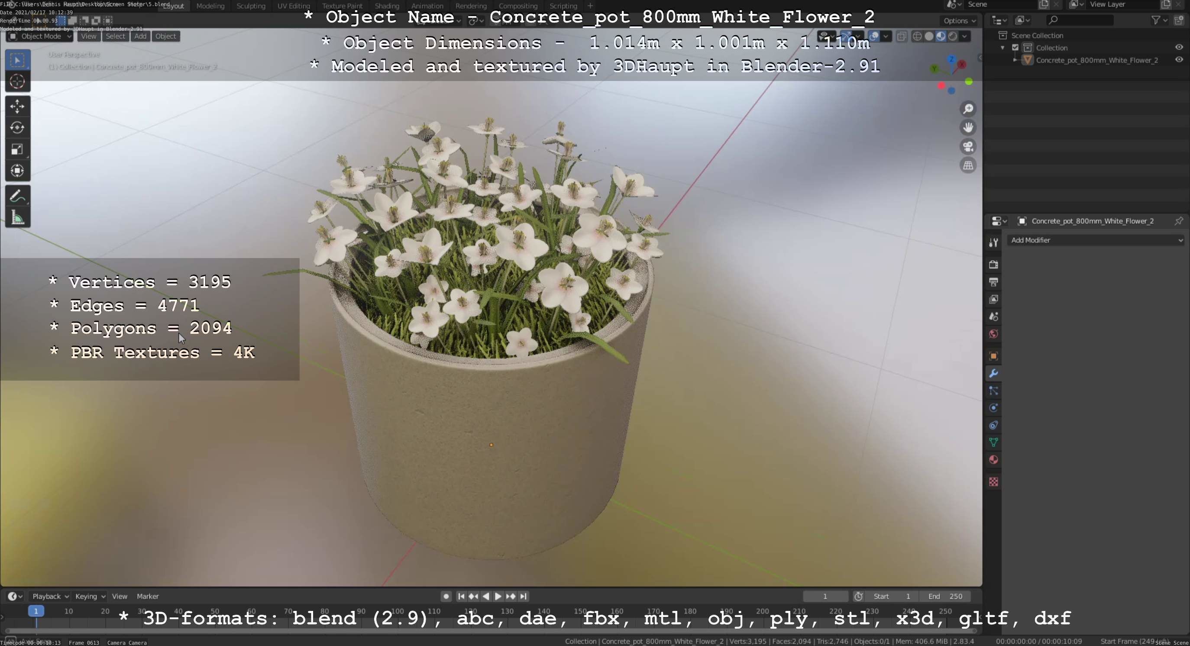Switch to the Rendering workspace tab
Screen dimensions: 1190x646
pos(471,6)
